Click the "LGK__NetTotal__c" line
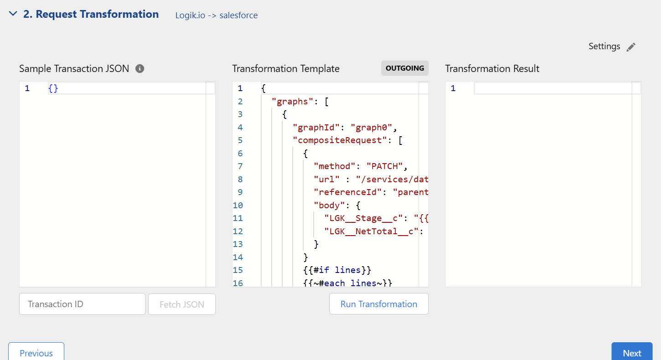The width and height of the screenshot is (664, 360). (375, 231)
